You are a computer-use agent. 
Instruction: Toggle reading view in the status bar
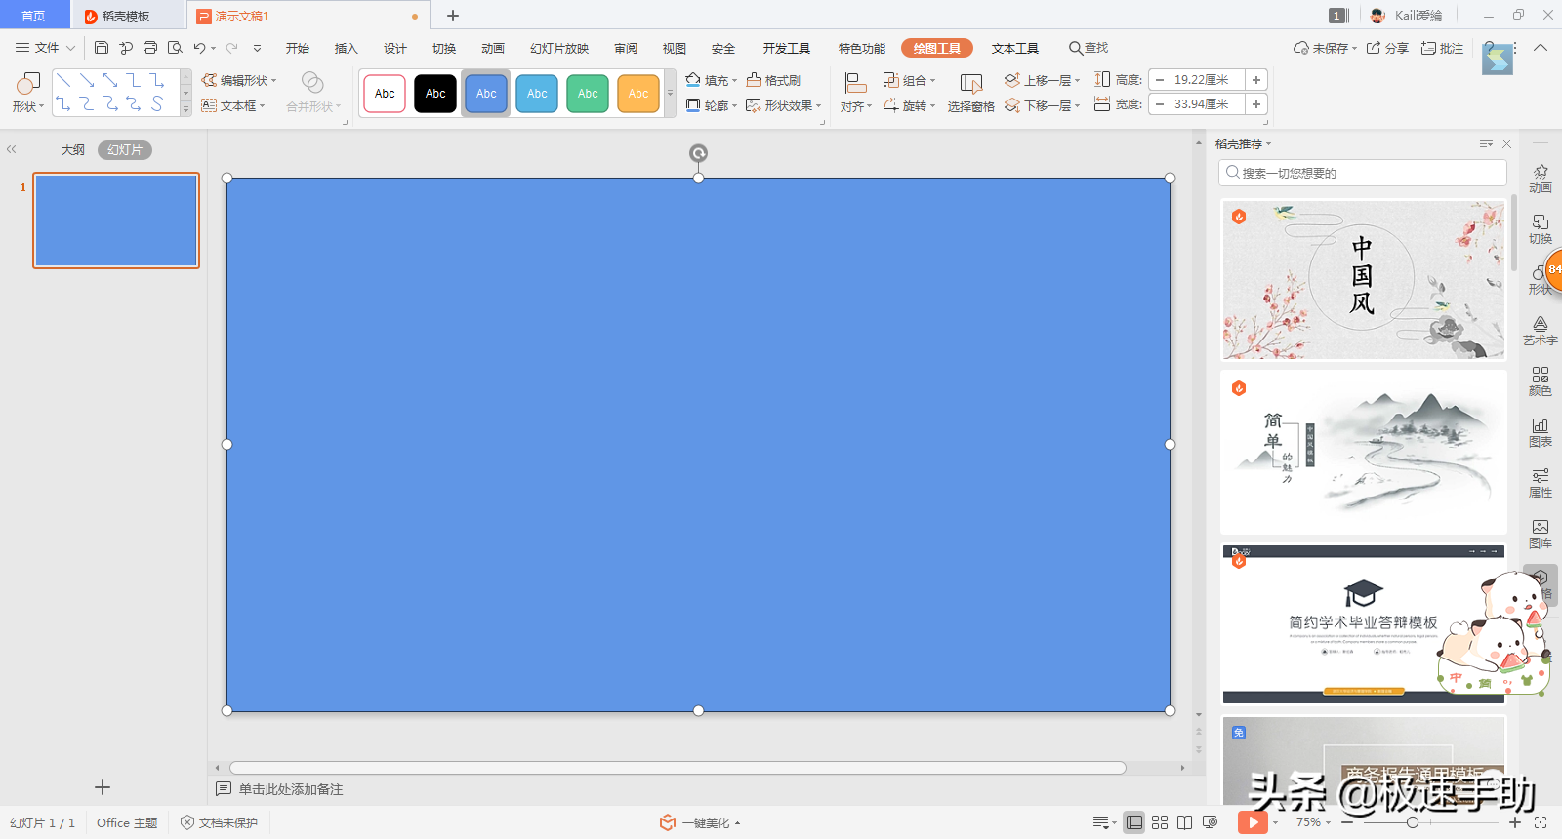coord(1184,822)
